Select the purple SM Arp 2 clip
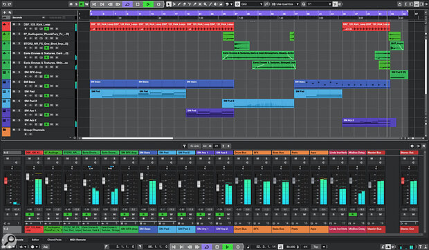Image resolution: width=429 pixels, height=250 pixels. coord(369,122)
